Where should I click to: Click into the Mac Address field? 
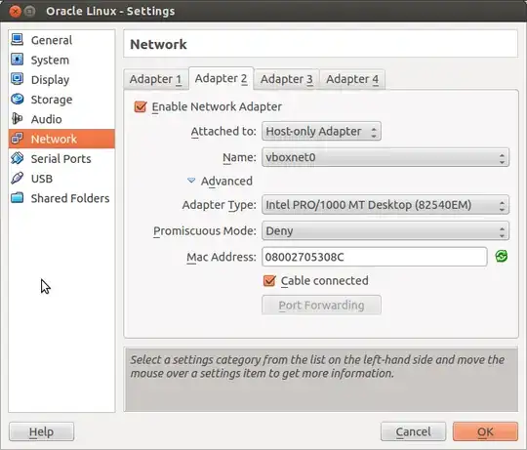coord(375,257)
